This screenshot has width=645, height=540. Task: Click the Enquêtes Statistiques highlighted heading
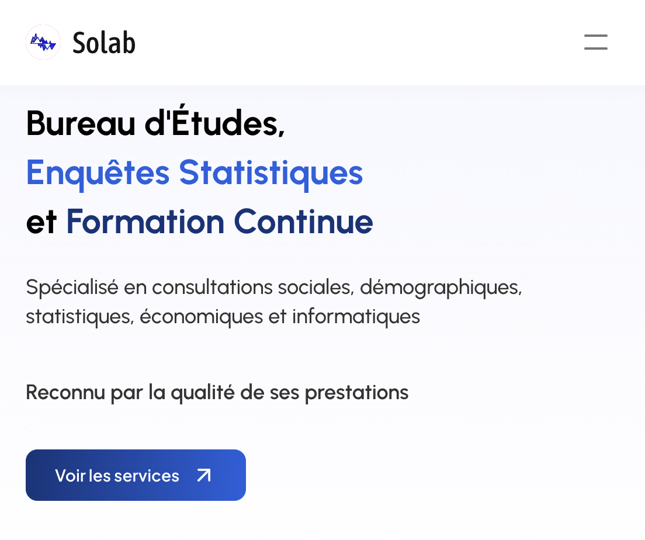coord(195,172)
